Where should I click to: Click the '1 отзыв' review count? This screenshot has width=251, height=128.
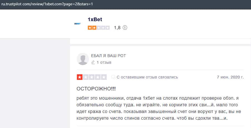pyautogui.click(x=104, y=63)
